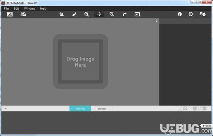213x136 pixels.
Task: Open the Edit menu
Action: [x=16, y=8]
